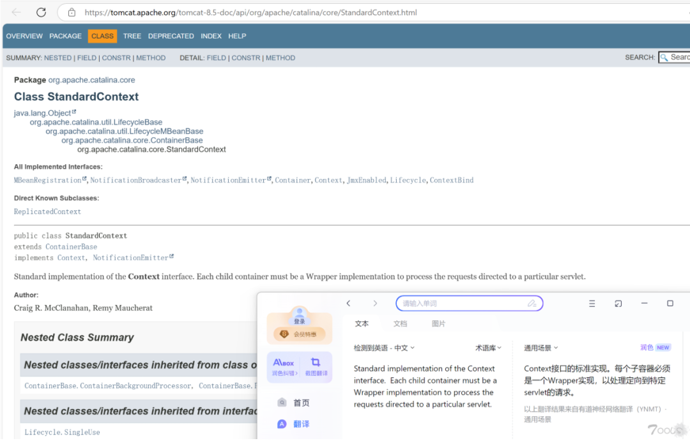Start screenshot translation (截图翻译)

coord(316,367)
